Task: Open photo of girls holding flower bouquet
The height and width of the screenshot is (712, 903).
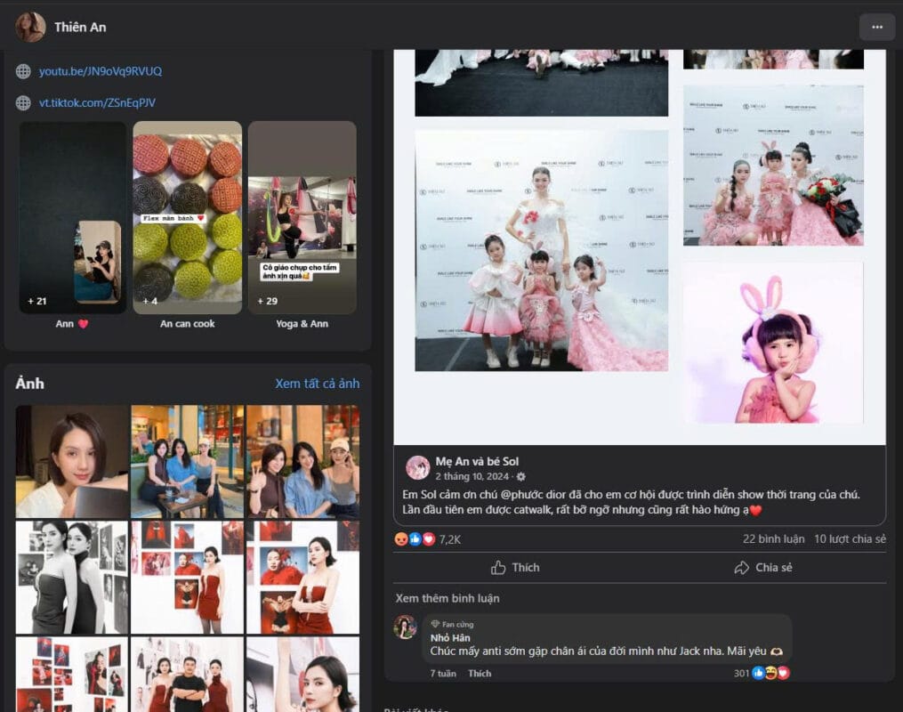Action: 773,166
